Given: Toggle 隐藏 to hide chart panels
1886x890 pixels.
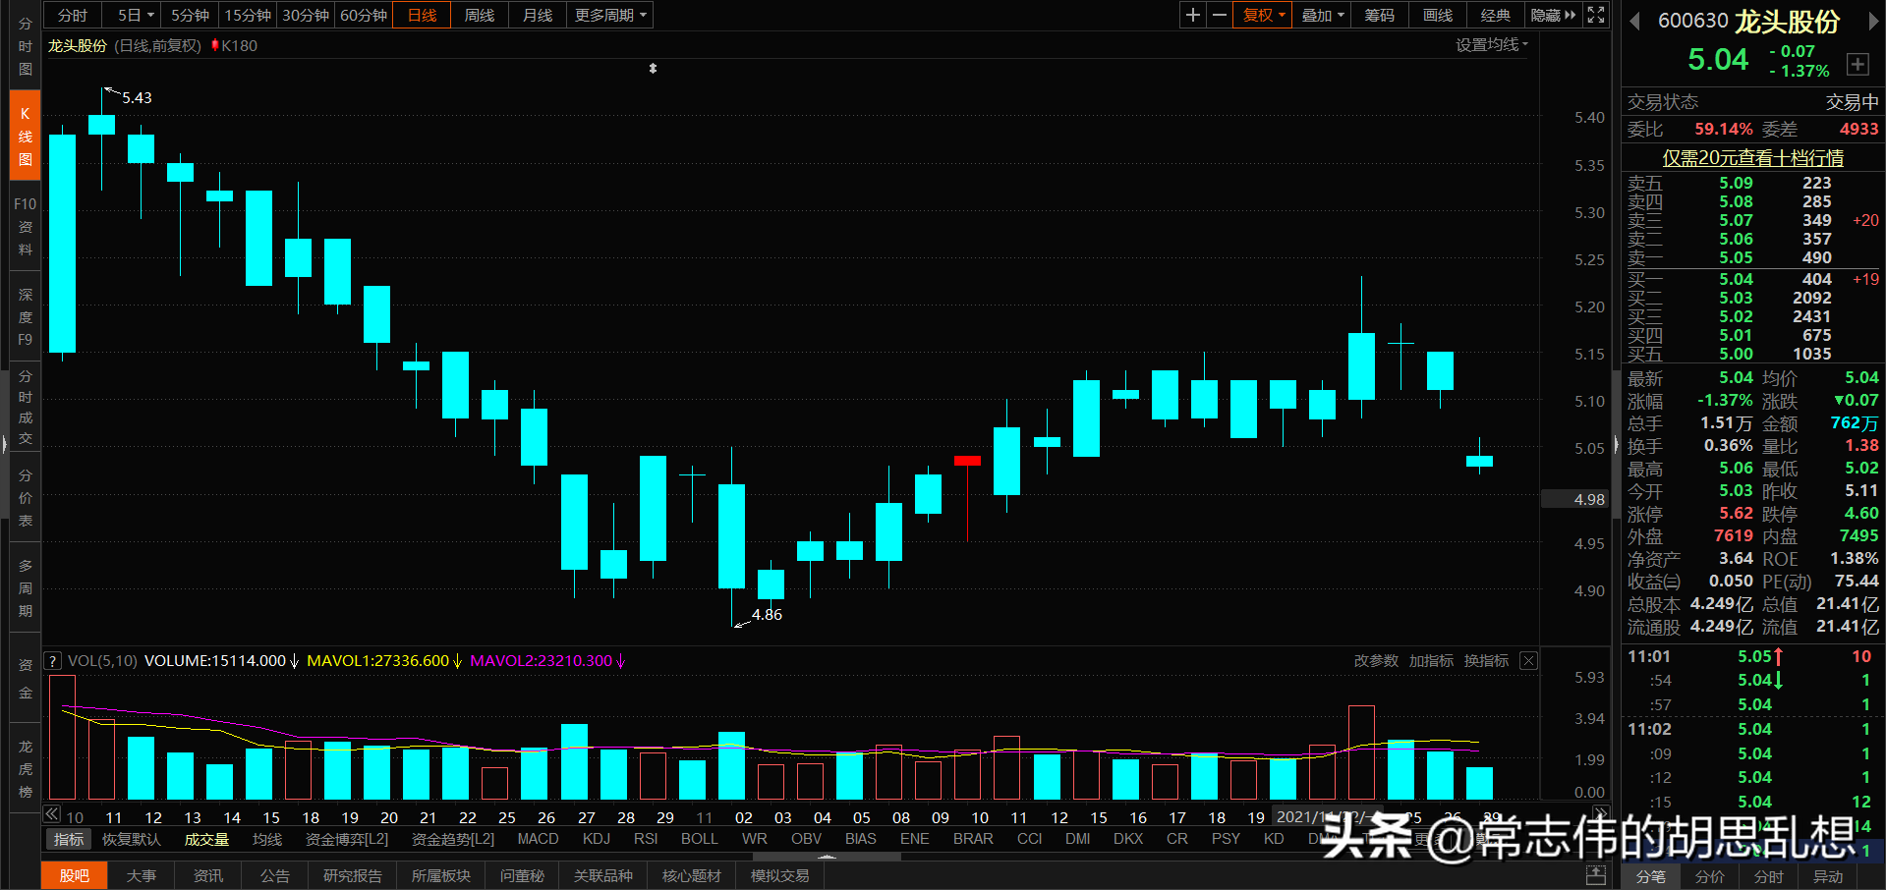Looking at the screenshot, I should click(x=1545, y=15).
